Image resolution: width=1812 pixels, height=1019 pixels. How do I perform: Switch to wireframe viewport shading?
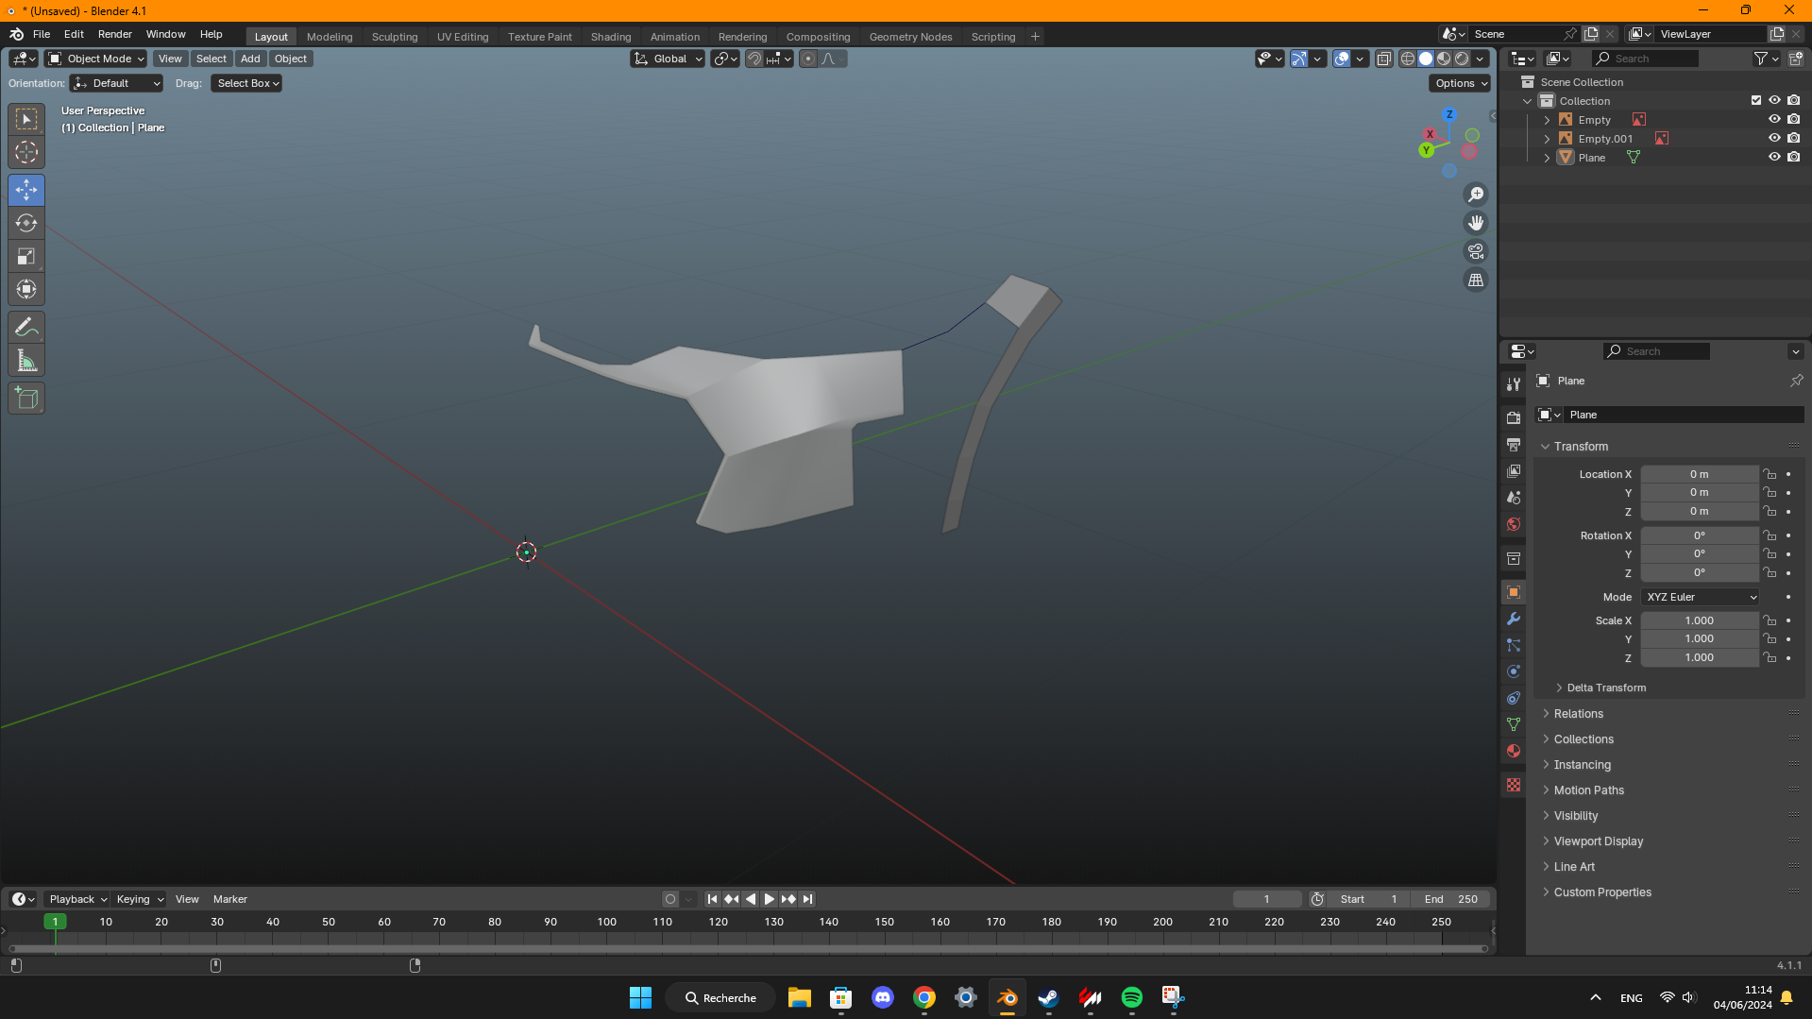tap(1408, 59)
